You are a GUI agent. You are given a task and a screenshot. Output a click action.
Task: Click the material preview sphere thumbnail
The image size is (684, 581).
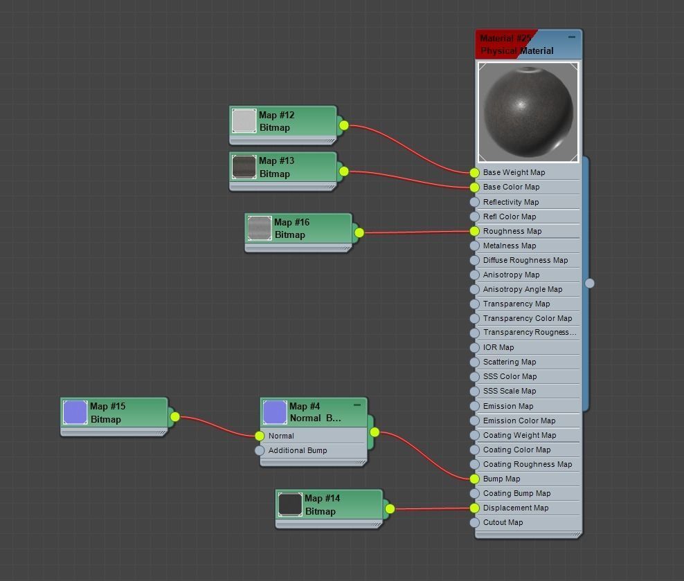tap(528, 111)
